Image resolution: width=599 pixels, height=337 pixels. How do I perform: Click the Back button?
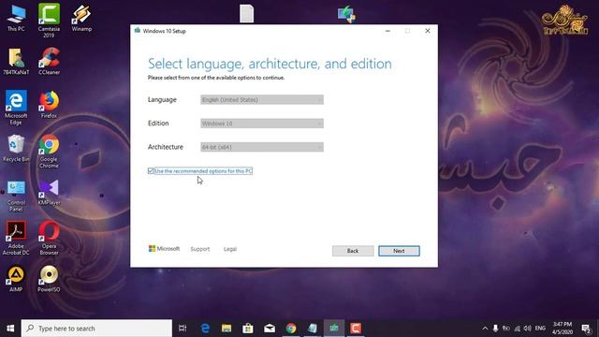tap(353, 251)
